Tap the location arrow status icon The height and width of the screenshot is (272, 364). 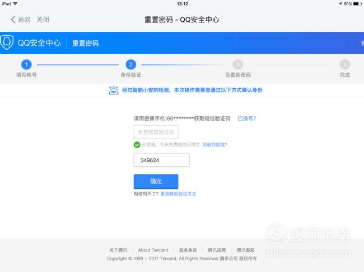click(340, 4)
